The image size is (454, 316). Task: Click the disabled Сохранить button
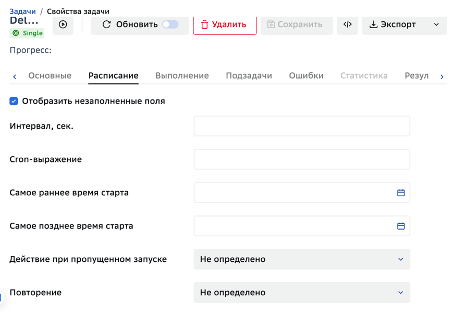[297, 24]
